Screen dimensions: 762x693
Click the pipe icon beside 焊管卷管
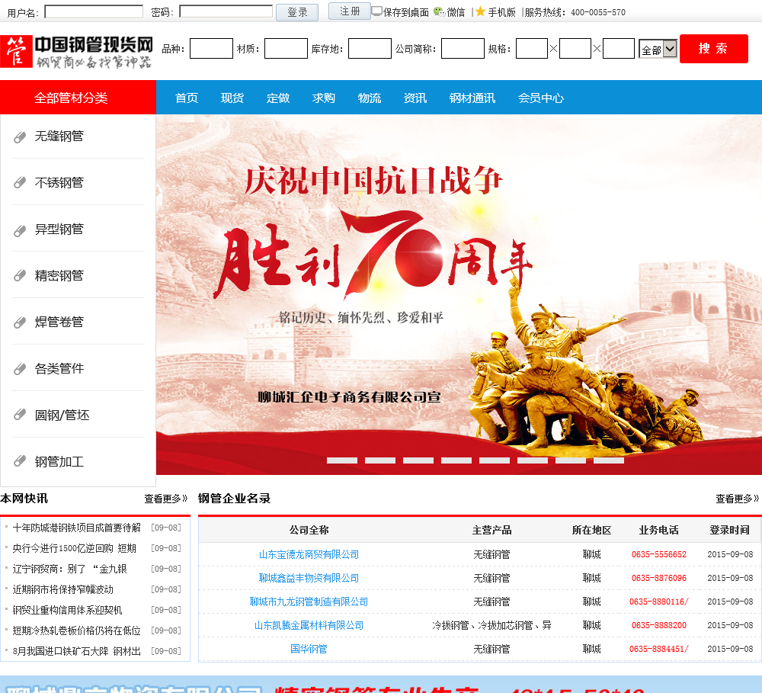(20, 322)
